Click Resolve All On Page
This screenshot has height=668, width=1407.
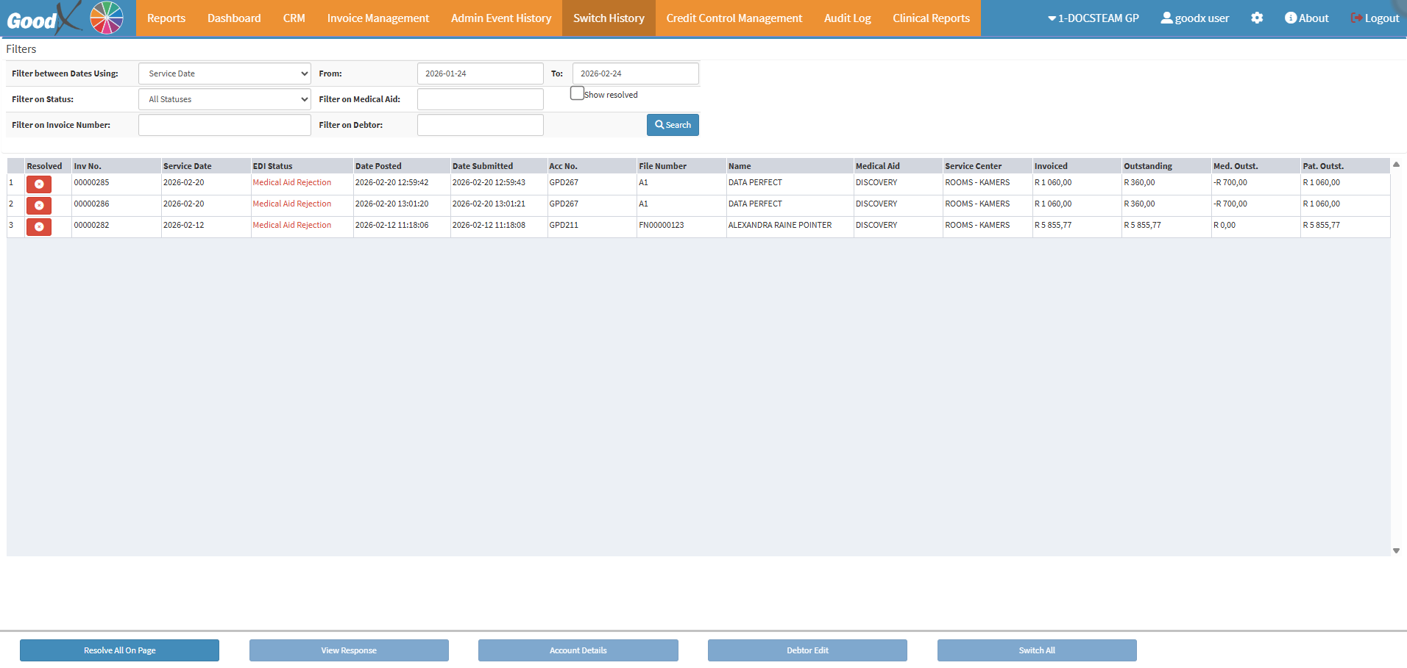[119, 650]
